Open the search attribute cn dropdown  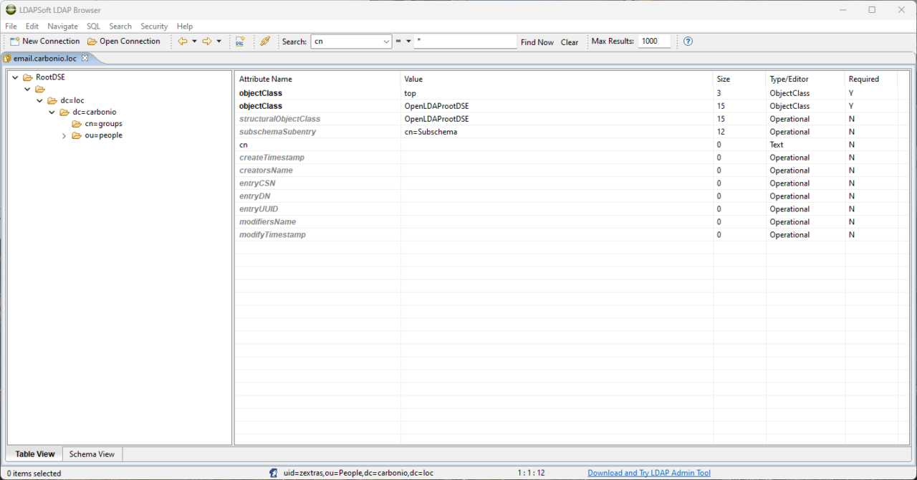point(385,42)
